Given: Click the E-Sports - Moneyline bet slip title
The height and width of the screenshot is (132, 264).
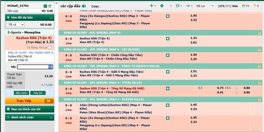Looking at the screenshot, I should pyautogui.click(x=24, y=32).
